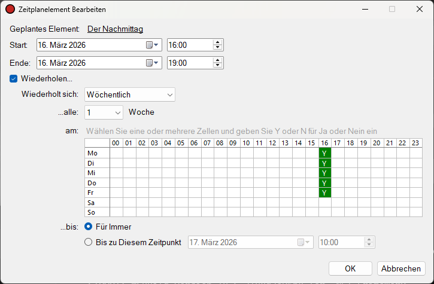Image resolution: width=434 pixels, height=284 pixels.
Task: Confirm with the OK button
Action: (x=350, y=268)
